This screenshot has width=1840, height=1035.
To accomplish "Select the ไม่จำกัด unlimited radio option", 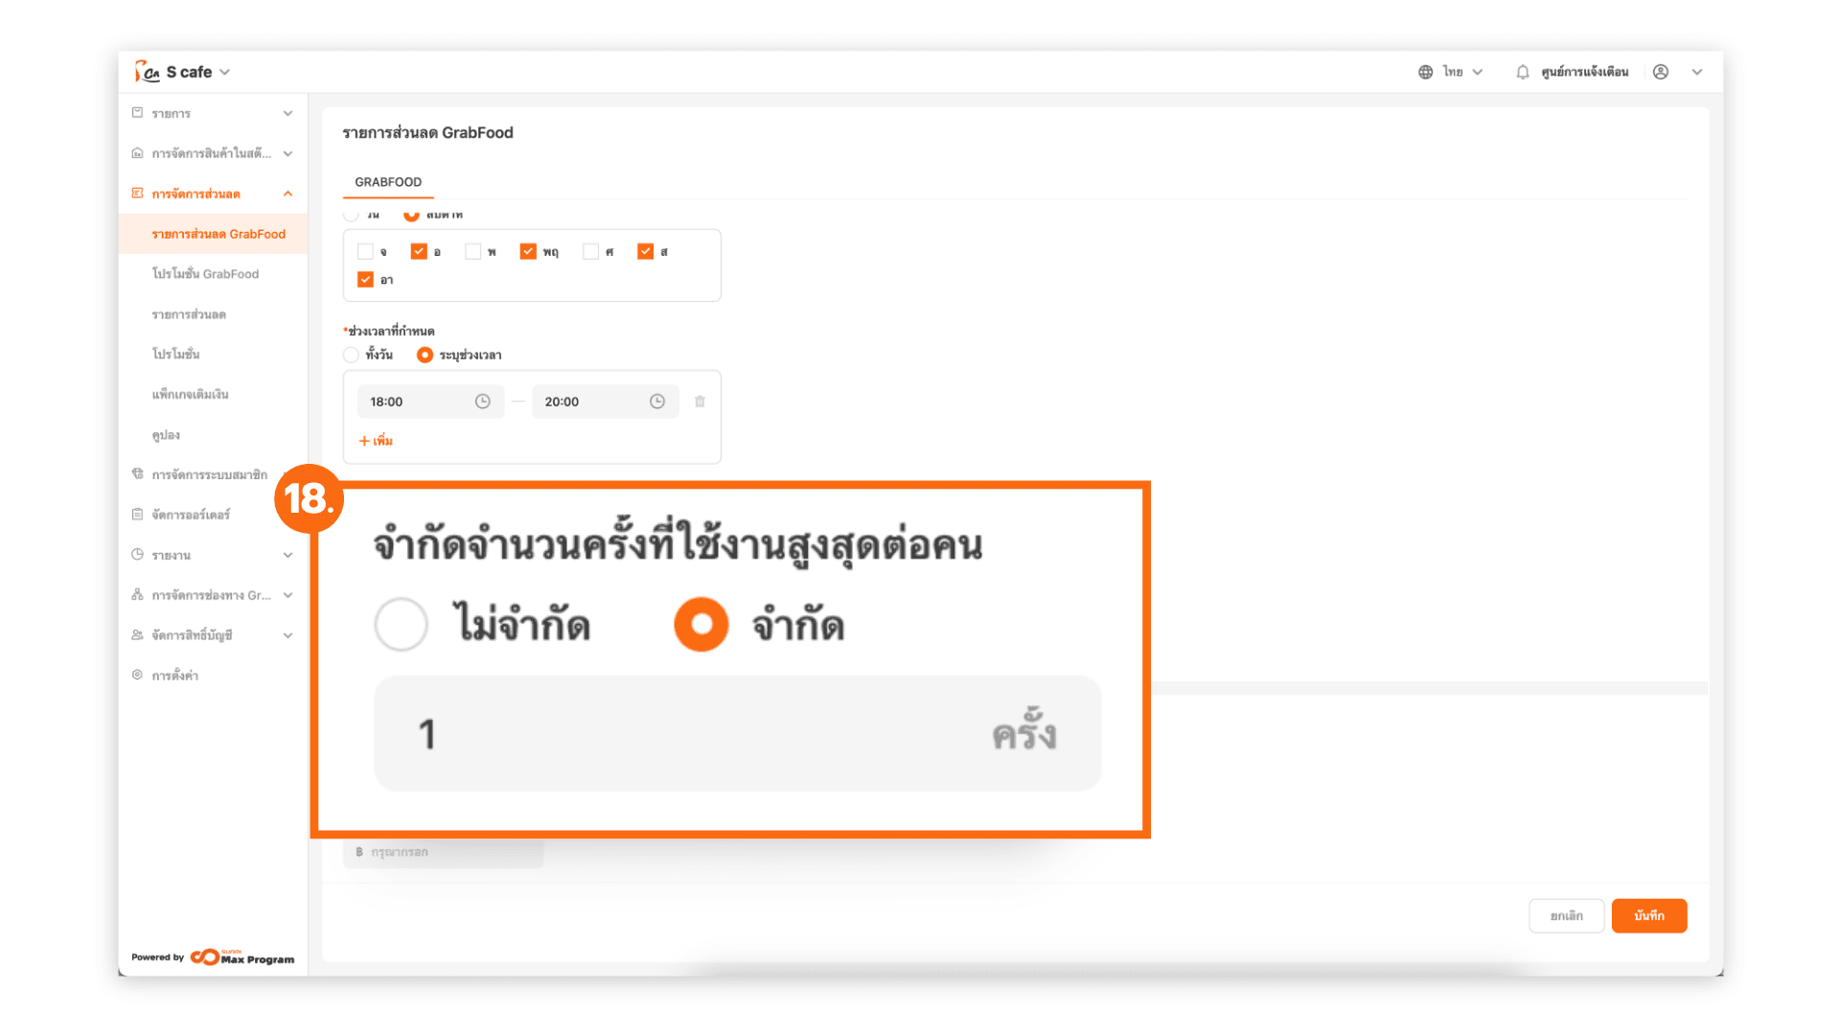I will click(402, 625).
